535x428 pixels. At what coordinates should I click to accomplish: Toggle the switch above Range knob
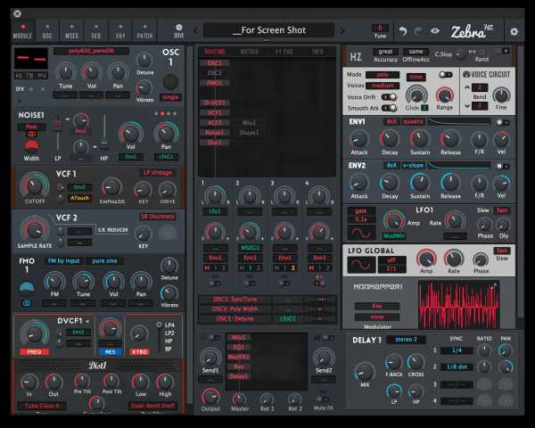click(445, 74)
